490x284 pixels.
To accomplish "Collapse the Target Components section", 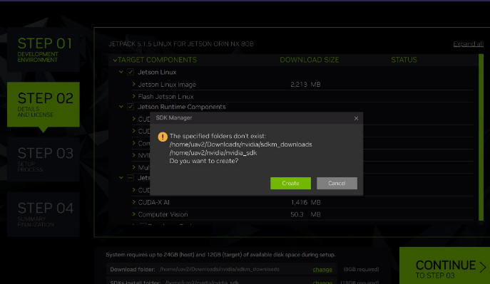I will click(x=115, y=60).
